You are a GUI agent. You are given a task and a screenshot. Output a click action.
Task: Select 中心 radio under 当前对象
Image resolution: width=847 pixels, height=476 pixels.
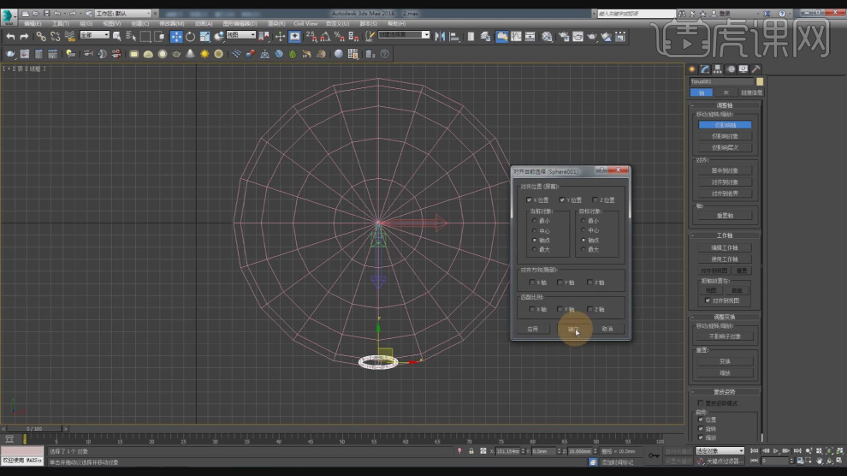click(536, 230)
